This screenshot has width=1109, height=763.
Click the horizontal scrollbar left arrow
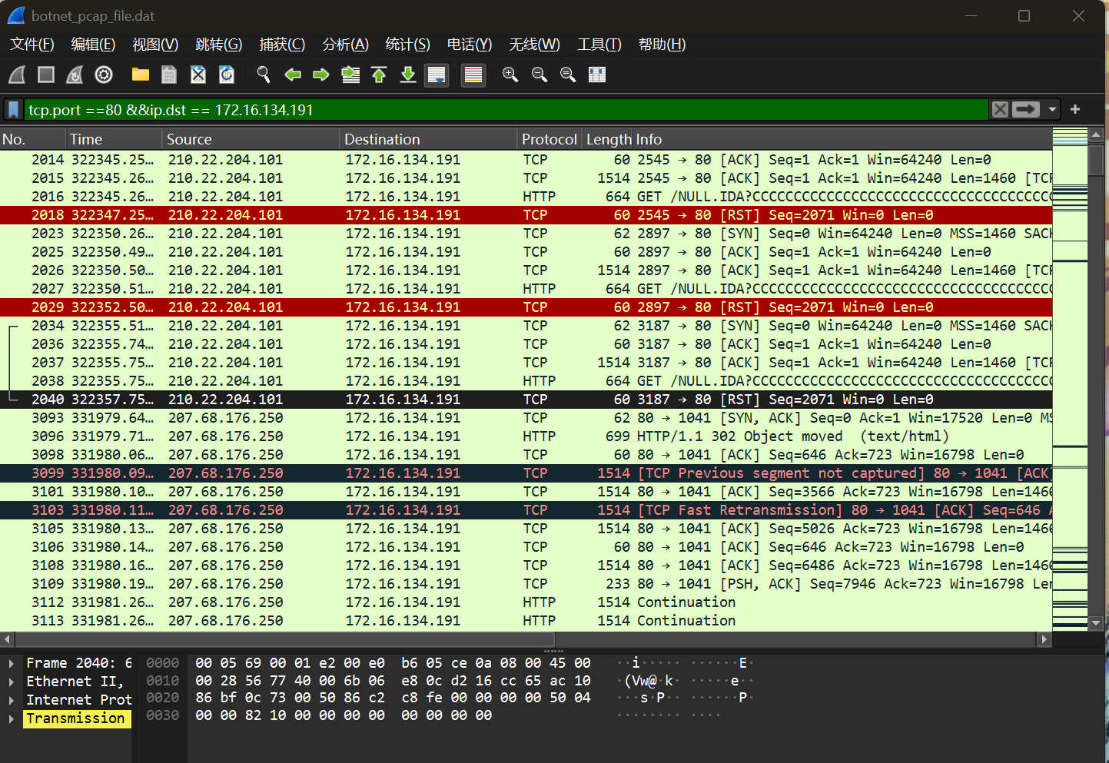8,639
